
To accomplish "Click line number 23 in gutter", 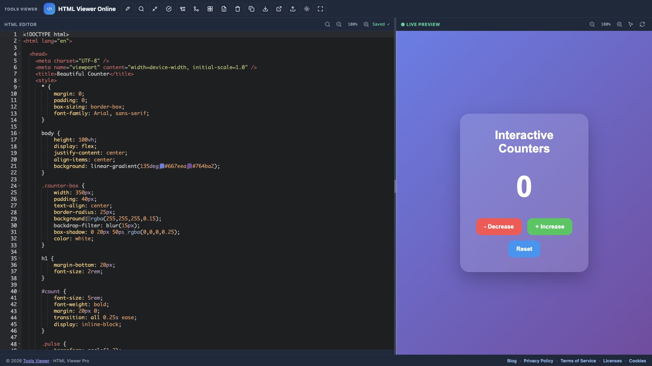I will click(13, 179).
